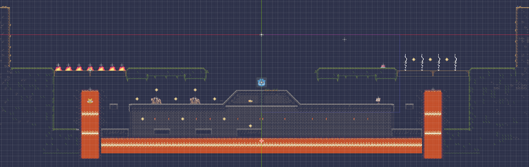The height and width of the screenshot is (167, 529).
Task: Select the long horizontal lava pool
Action: [x=262, y=146]
